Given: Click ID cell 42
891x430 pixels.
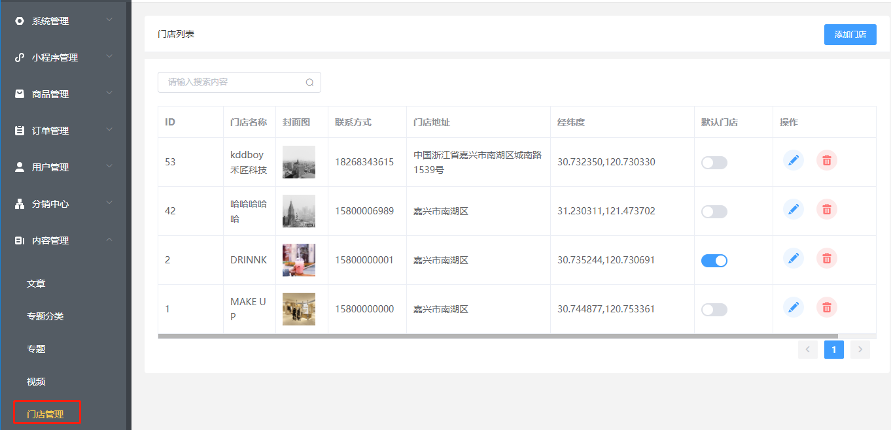Looking at the screenshot, I should (x=170, y=211).
